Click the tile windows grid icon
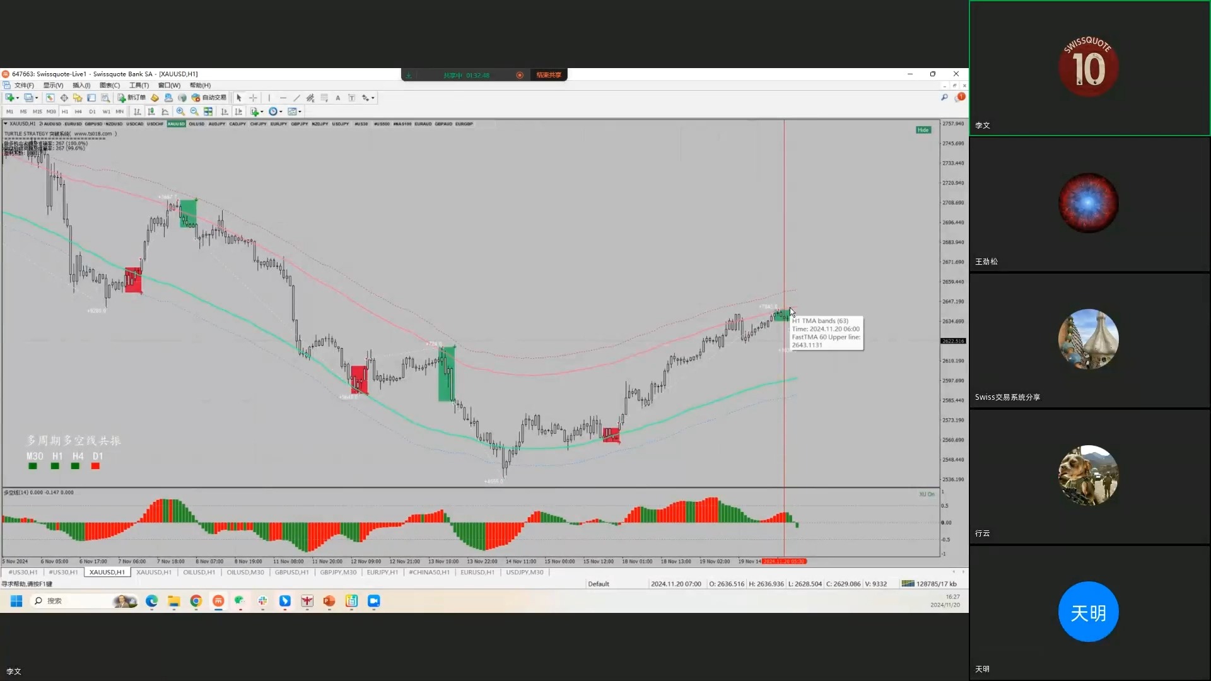The height and width of the screenshot is (681, 1211). click(208, 112)
